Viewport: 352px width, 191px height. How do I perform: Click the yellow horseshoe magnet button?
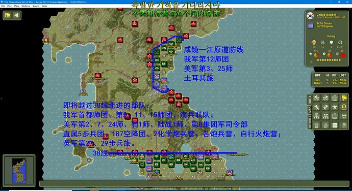click(344, 107)
